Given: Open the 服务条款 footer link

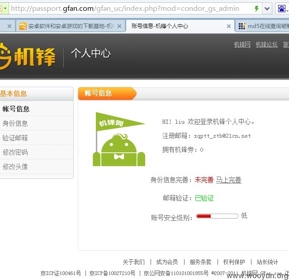Looking at the screenshot, I should (200, 262).
